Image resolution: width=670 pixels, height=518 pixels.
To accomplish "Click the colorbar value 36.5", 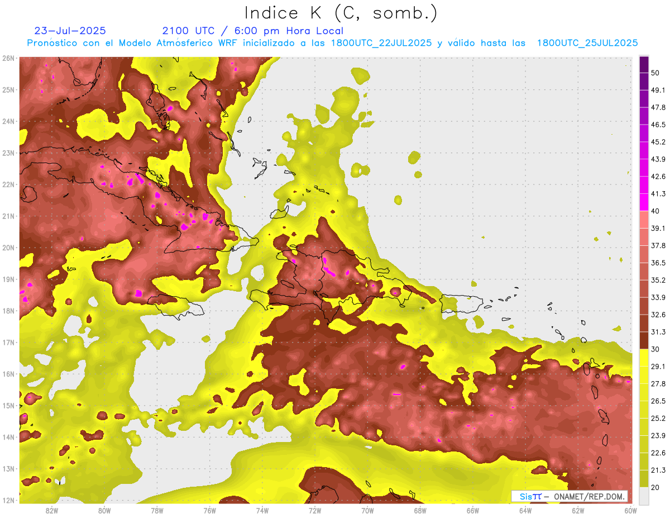I will click(x=658, y=263).
